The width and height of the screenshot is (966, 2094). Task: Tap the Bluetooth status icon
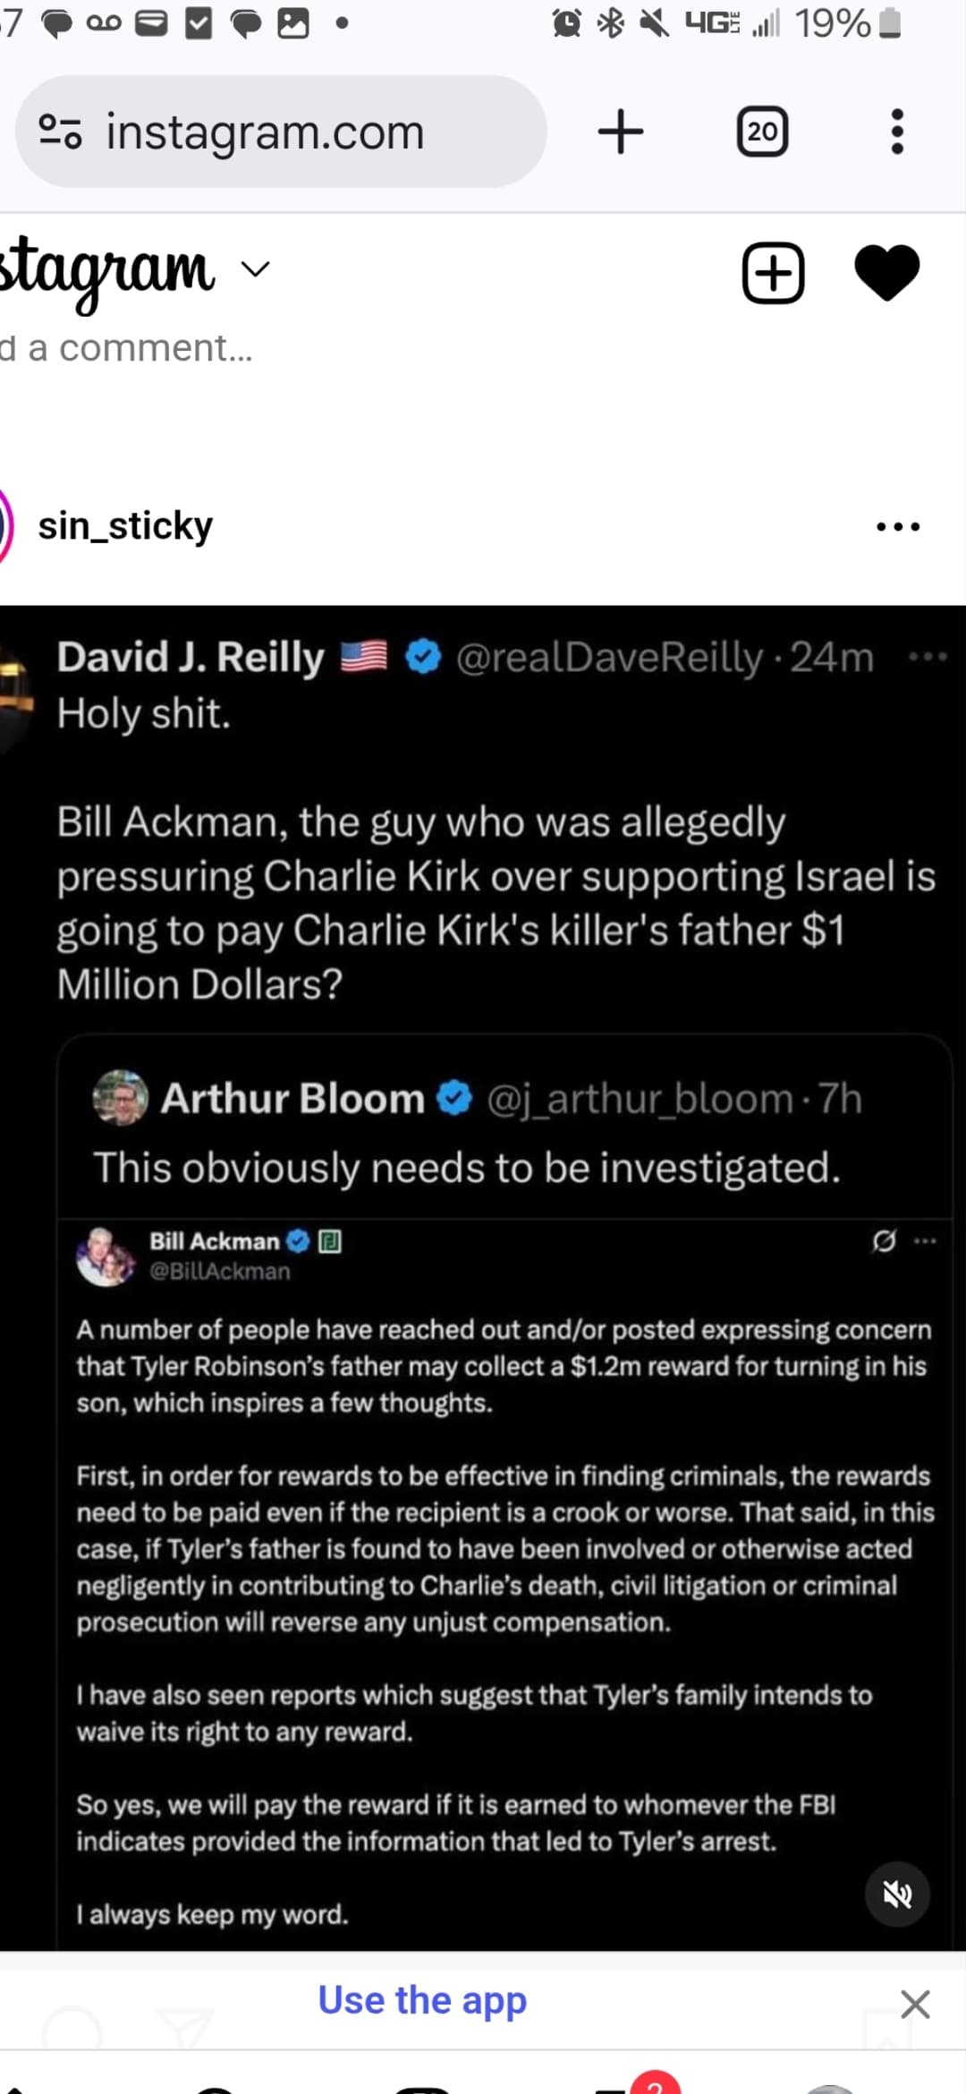point(611,23)
